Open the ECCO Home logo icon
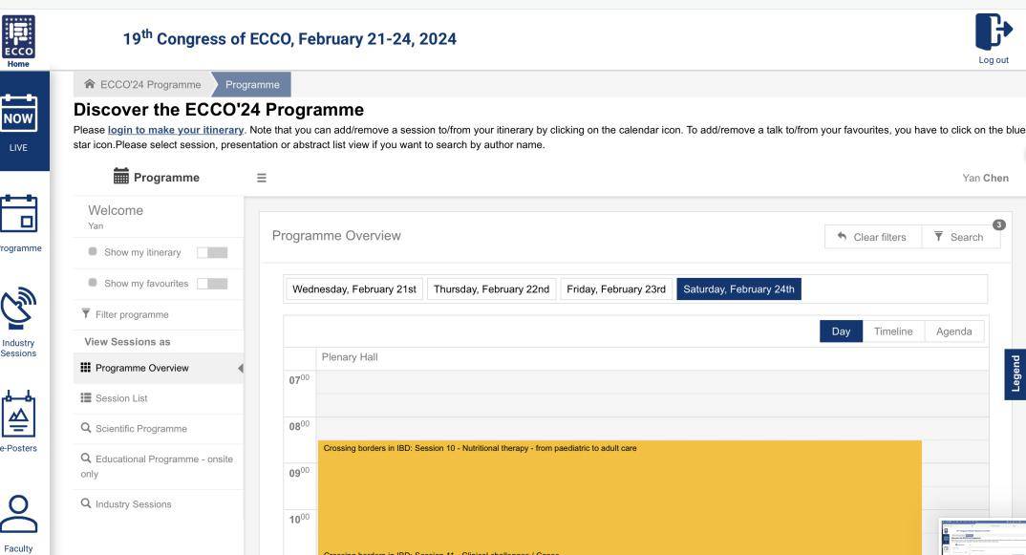The width and height of the screenshot is (1026, 555). point(18,37)
